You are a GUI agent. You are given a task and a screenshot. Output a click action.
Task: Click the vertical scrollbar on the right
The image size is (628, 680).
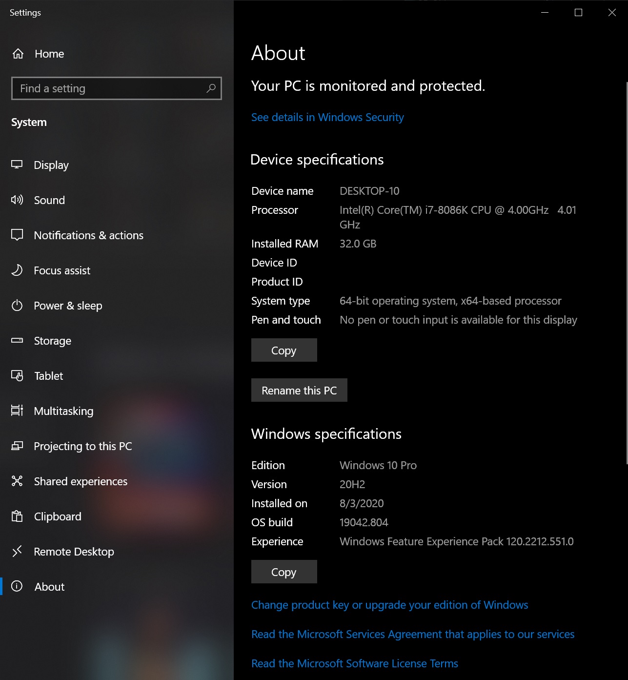pos(627,273)
